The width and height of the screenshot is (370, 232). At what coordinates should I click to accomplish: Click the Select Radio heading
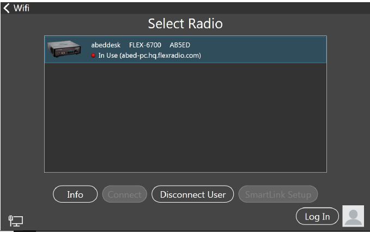[x=185, y=23]
